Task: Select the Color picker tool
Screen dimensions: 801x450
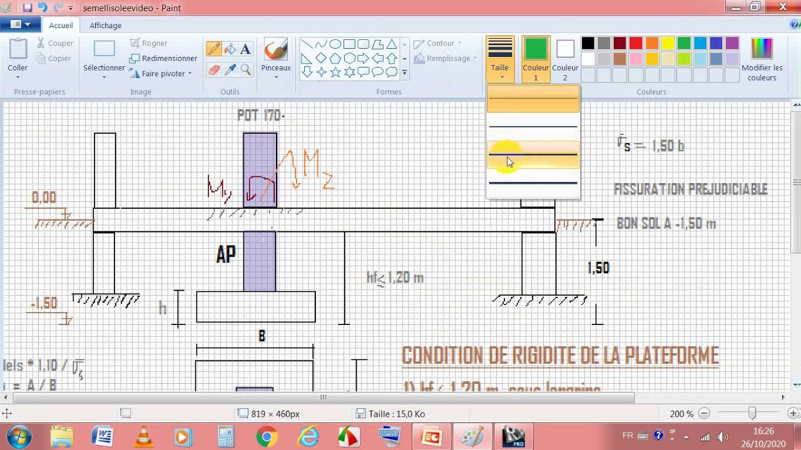Action: coord(230,70)
